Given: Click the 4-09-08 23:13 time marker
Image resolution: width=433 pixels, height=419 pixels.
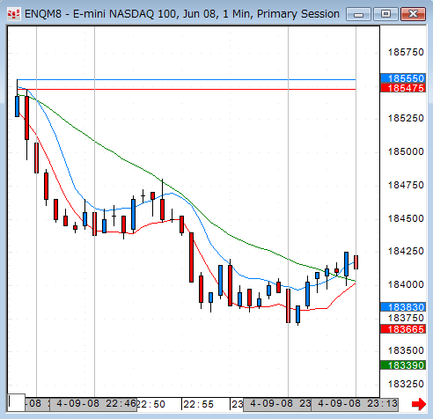Looking at the screenshot, I should (x=355, y=404).
